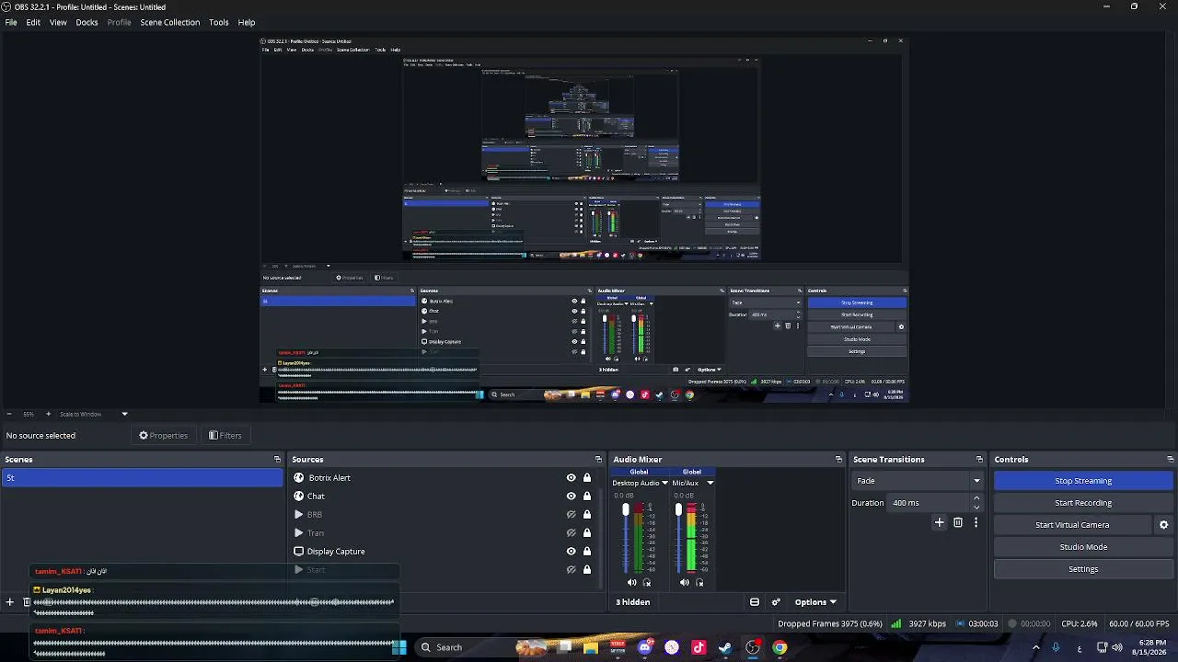This screenshot has width=1178, height=662.
Task: Open Discord from the taskbar
Action: 645,647
